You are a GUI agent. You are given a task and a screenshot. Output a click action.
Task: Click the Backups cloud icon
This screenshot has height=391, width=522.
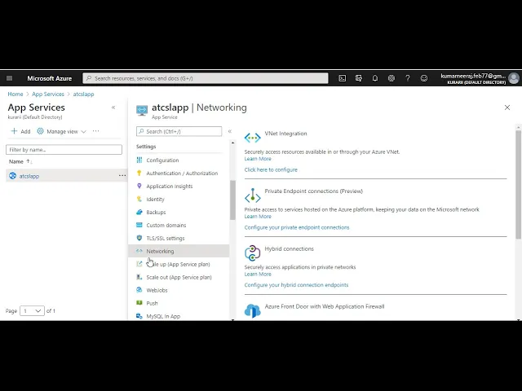pos(139,212)
